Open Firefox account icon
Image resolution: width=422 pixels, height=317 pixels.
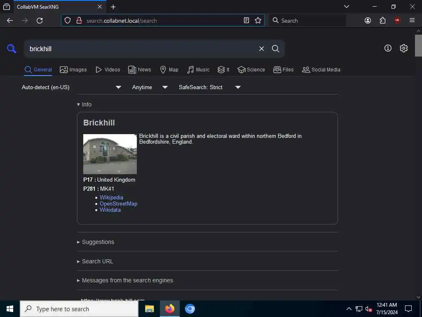tap(368, 21)
